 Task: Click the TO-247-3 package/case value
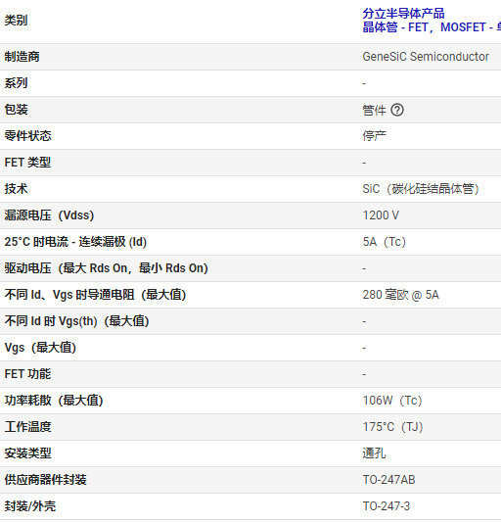pos(387,506)
